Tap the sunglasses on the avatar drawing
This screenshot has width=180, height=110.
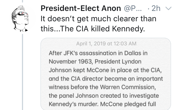tap(22, 14)
